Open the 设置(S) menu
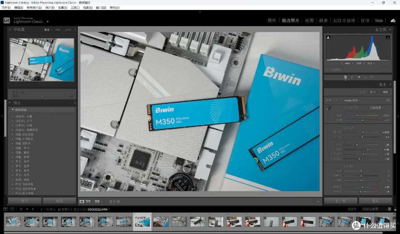Image resolution: width=400 pixels, height=234 pixels. (x=63, y=8)
